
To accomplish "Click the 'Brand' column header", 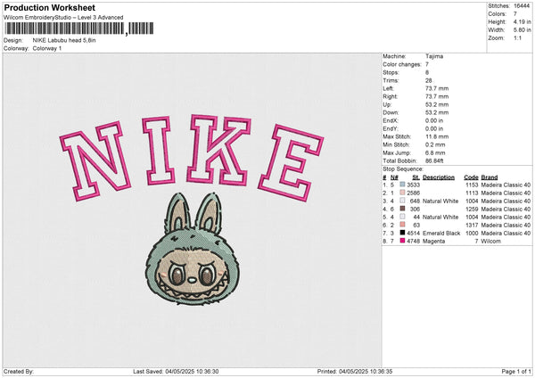I will click(x=490, y=177).
